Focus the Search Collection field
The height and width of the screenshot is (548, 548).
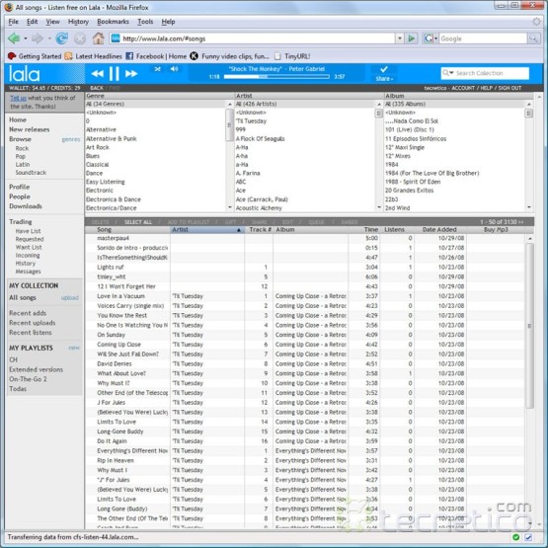(485, 73)
